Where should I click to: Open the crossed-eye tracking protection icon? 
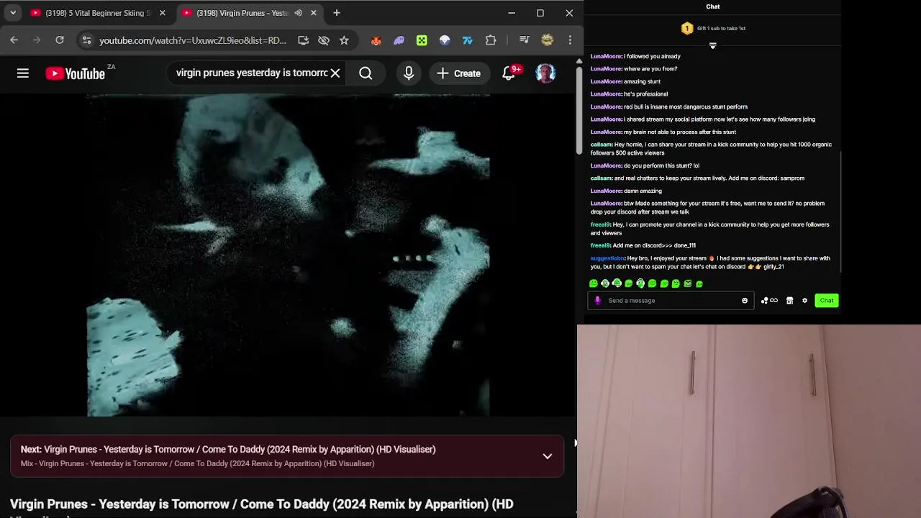point(324,40)
